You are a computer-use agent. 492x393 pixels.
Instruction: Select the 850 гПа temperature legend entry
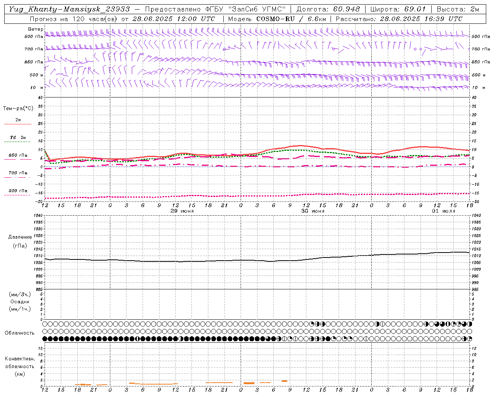[x=18, y=155]
